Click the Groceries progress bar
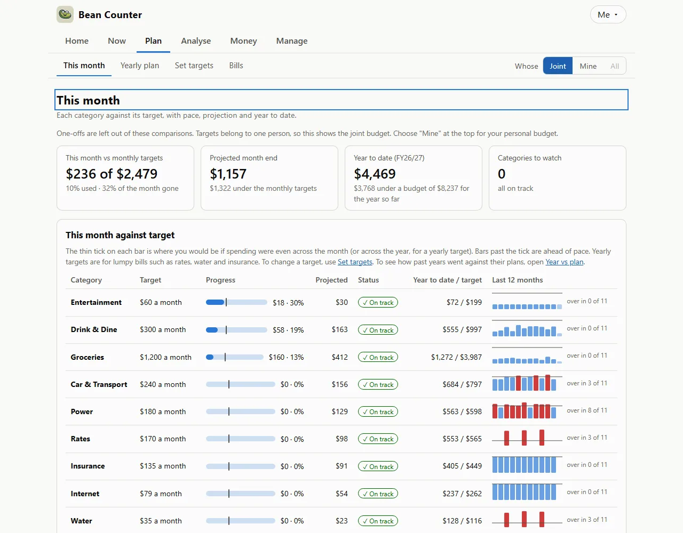The width and height of the screenshot is (683, 533). 235,357
